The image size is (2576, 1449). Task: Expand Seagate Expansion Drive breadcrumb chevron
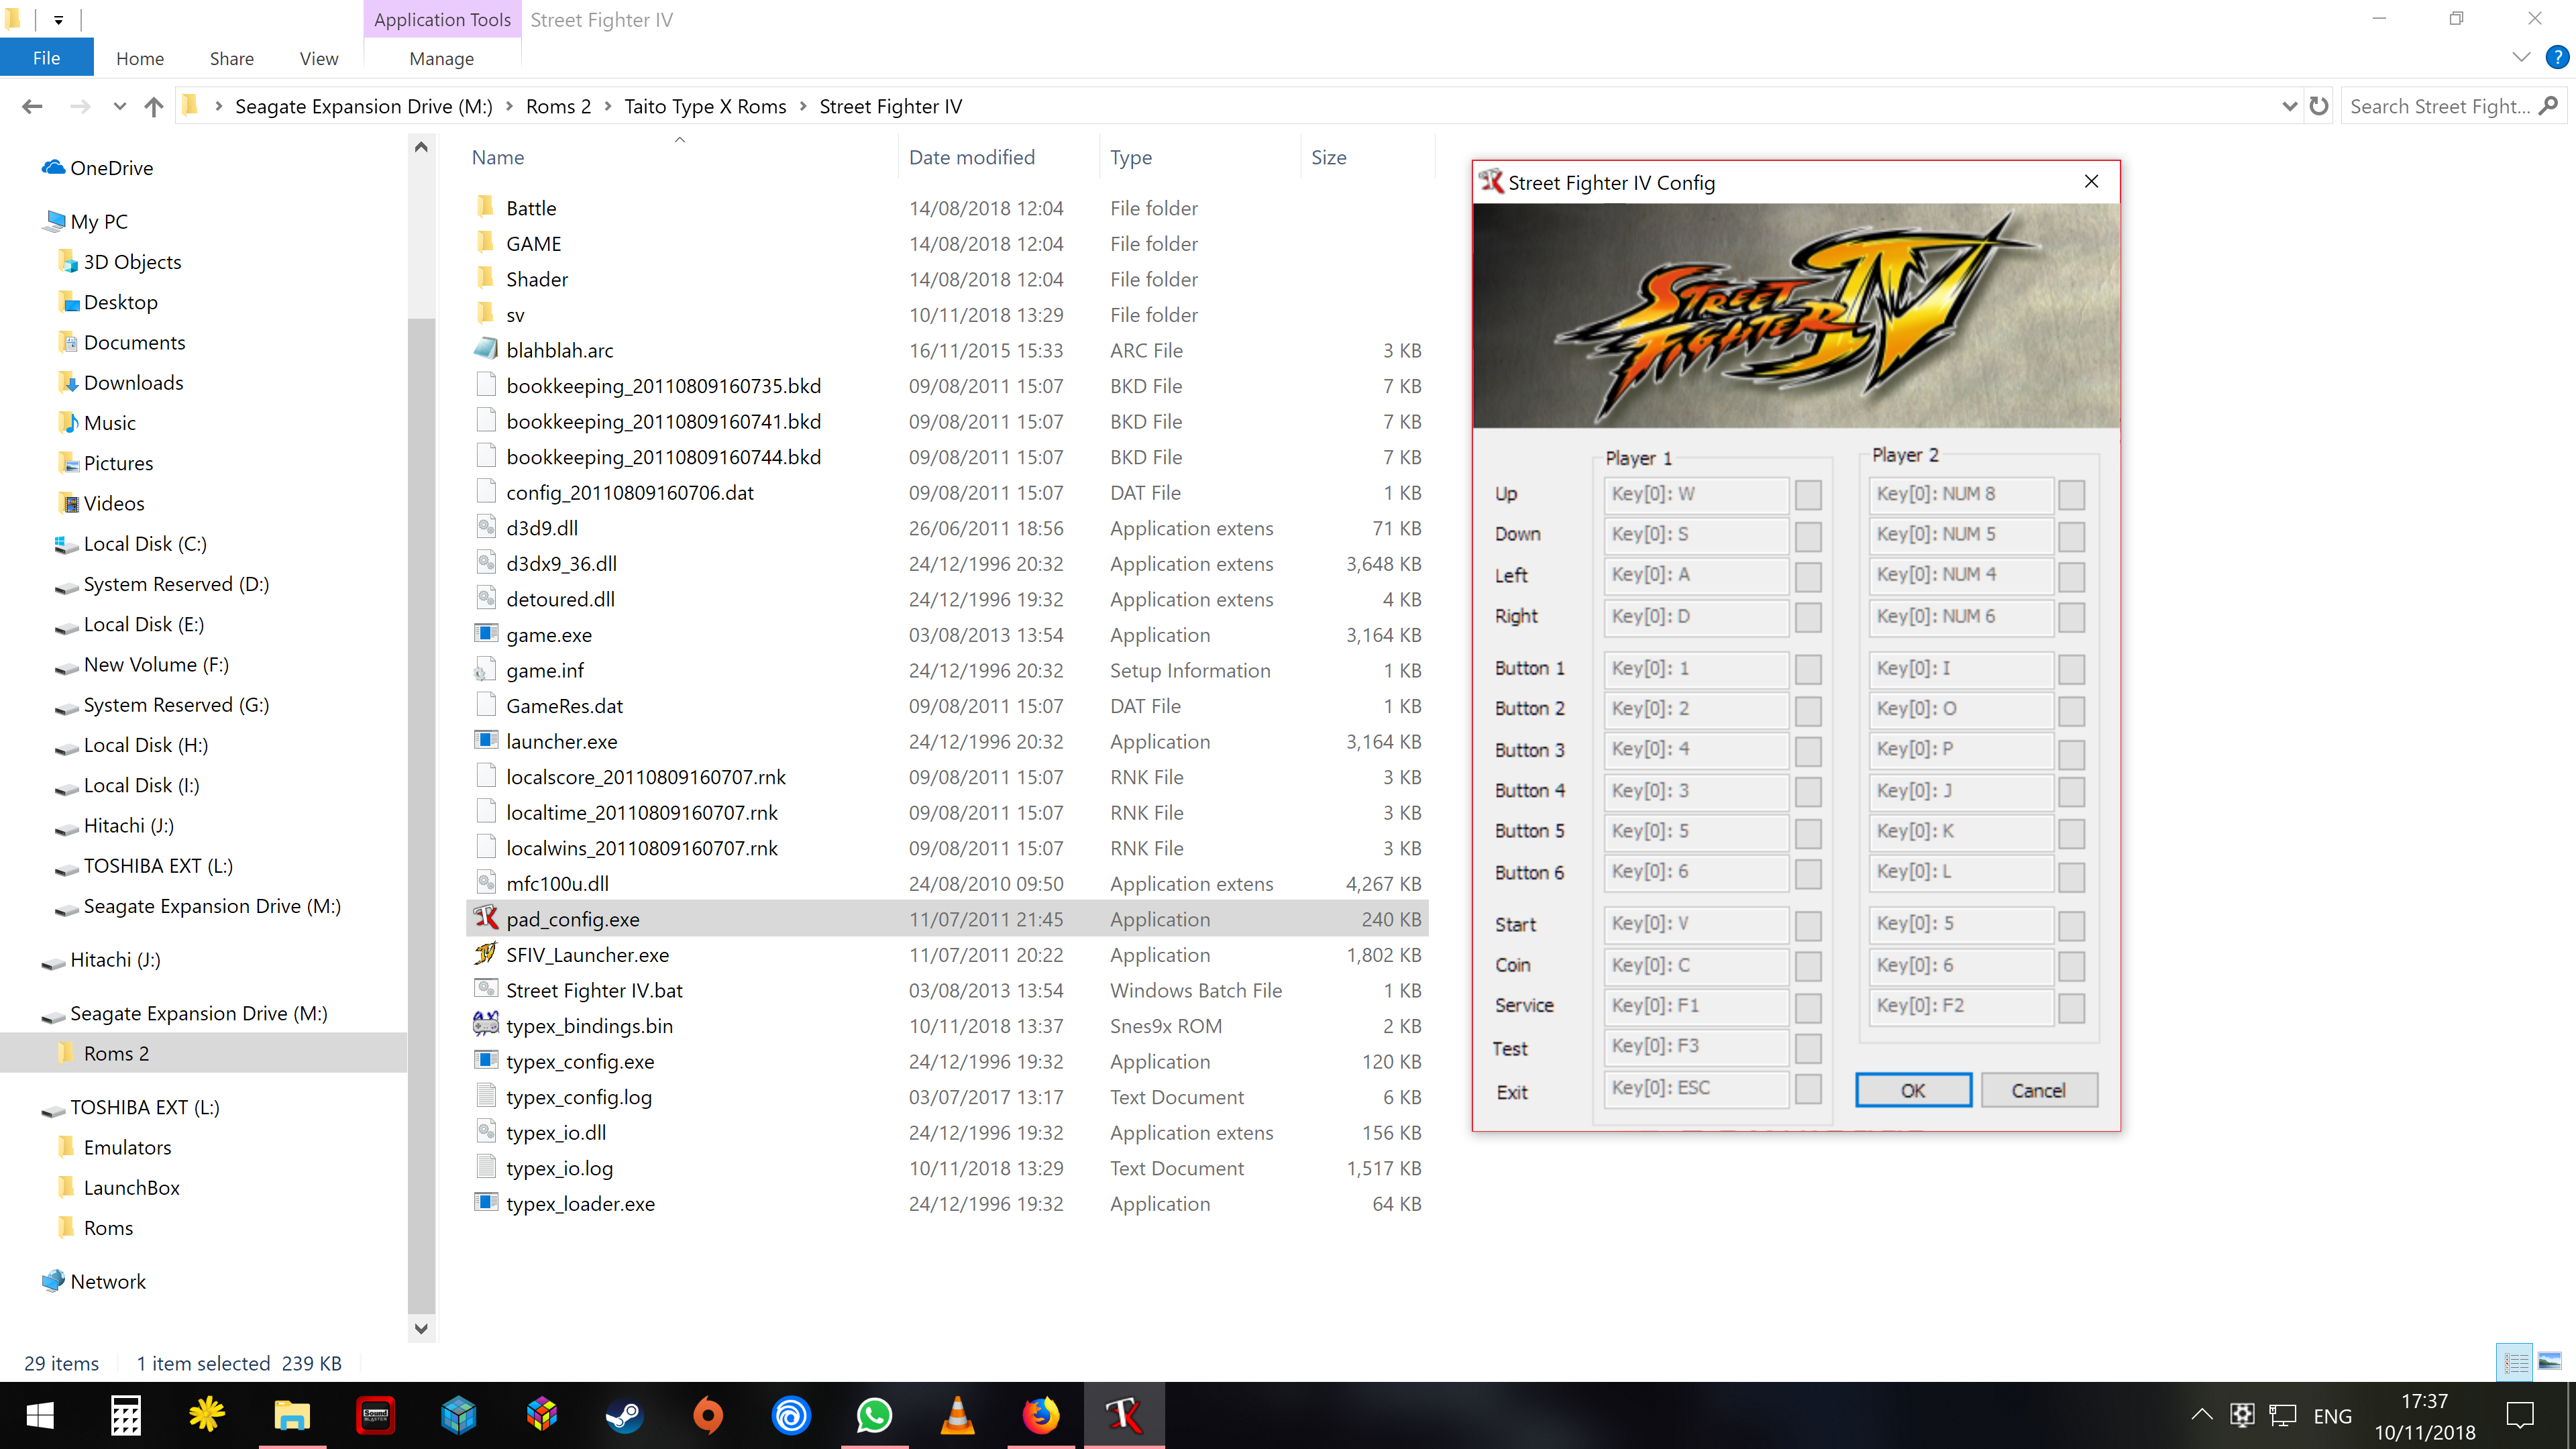[x=508, y=106]
